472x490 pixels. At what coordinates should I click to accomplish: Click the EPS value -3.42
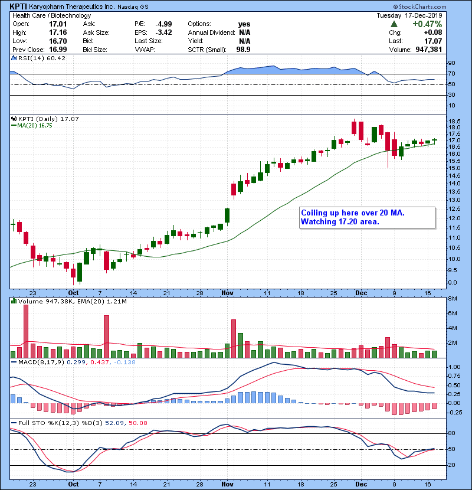click(x=163, y=32)
